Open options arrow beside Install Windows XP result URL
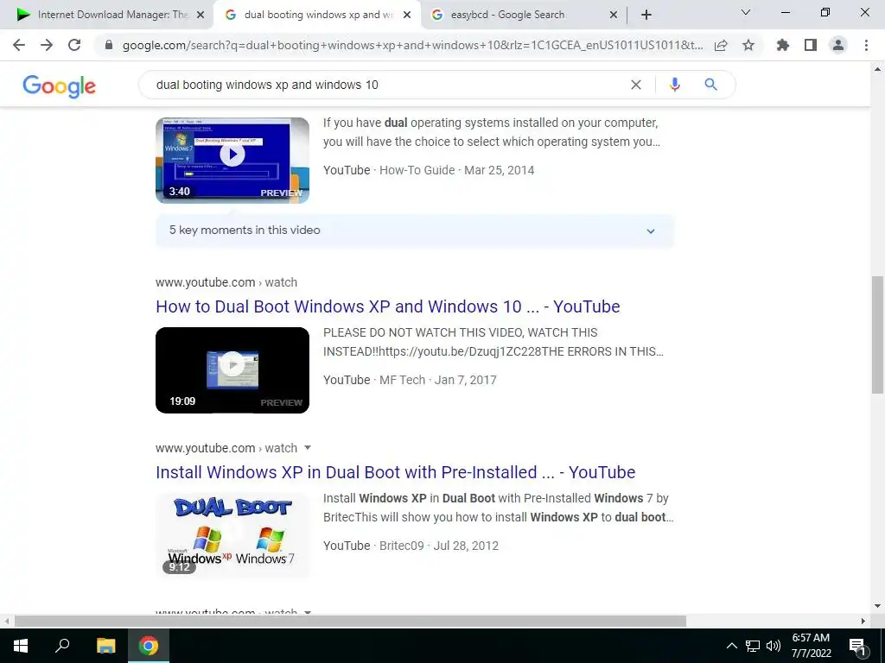This screenshot has width=885, height=663. [x=308, y=448]
